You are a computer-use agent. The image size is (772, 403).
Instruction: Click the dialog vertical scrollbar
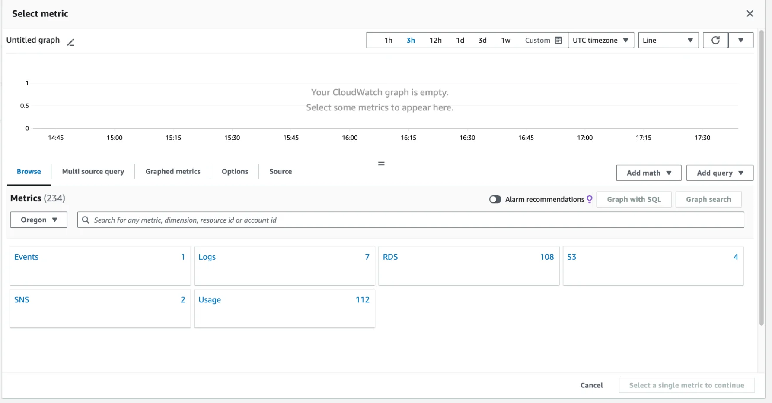762,177
